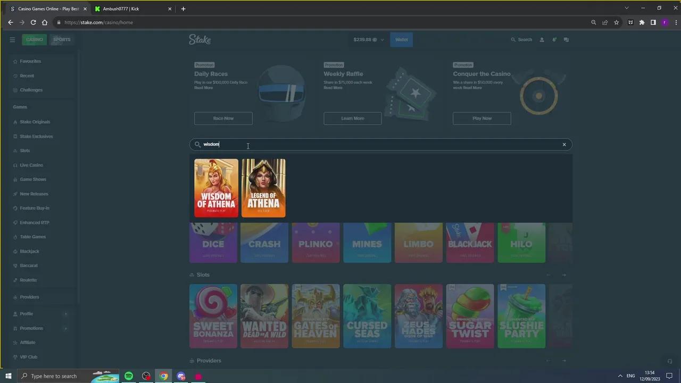Open the chat icon in header

click(566, 39)
